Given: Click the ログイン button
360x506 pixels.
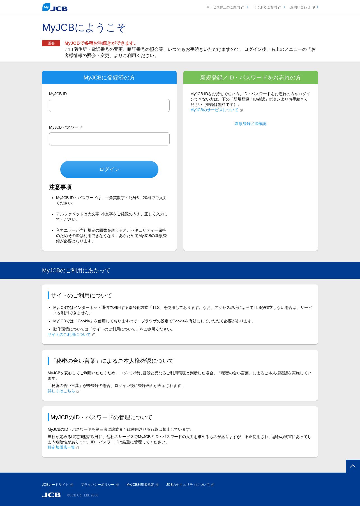Looking at the screenshot, I should 109,169.
